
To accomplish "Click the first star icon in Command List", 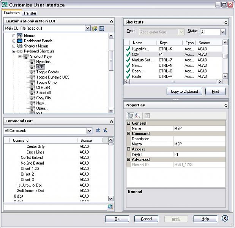I will tap(98, 130).
